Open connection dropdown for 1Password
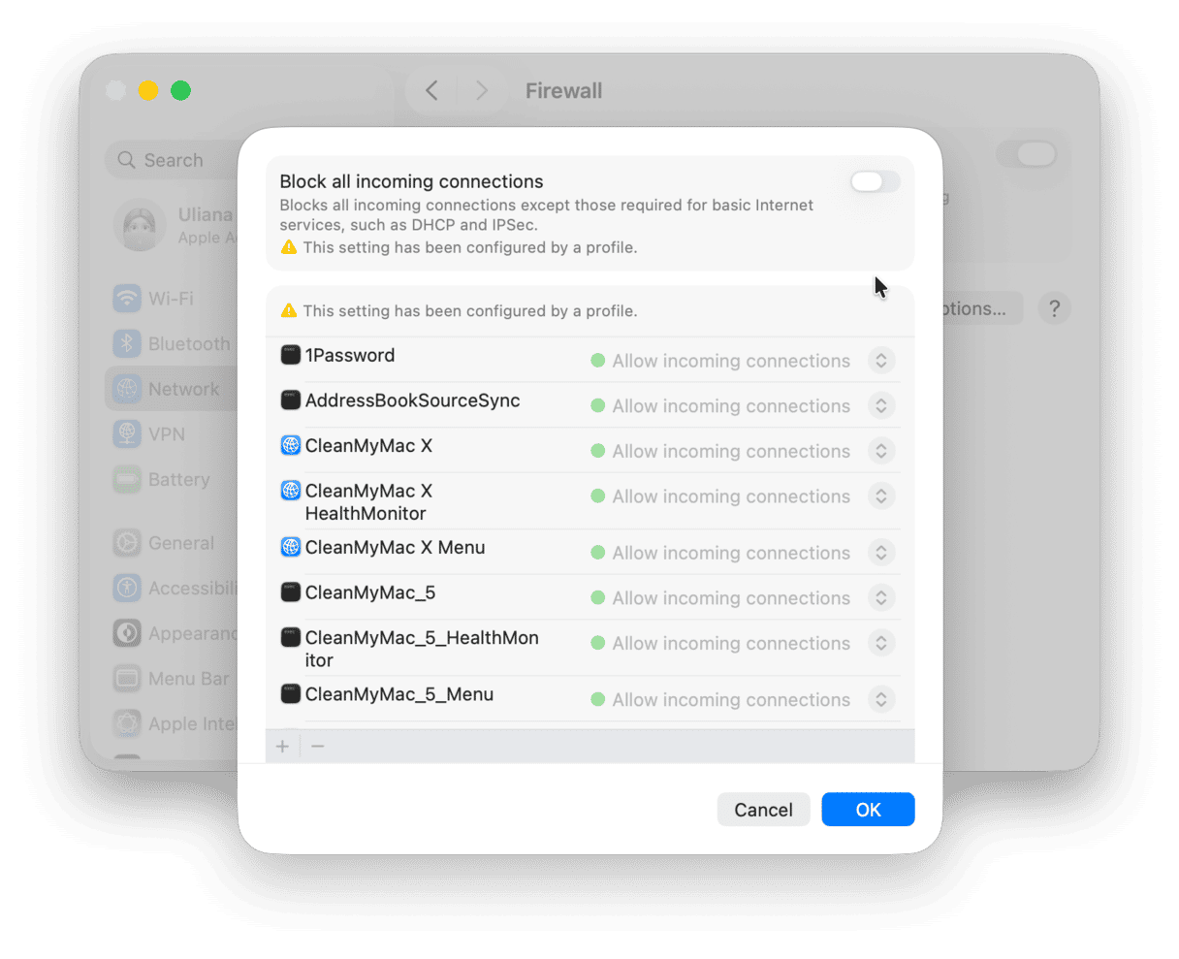This screenshot has height=959, width=1179. point(880,361)
